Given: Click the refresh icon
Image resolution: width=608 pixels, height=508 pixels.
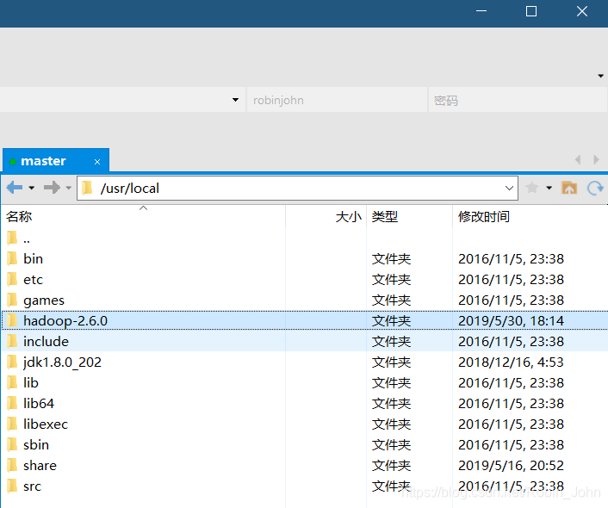Looking at the screenshot, I should [x=595, y=188].
